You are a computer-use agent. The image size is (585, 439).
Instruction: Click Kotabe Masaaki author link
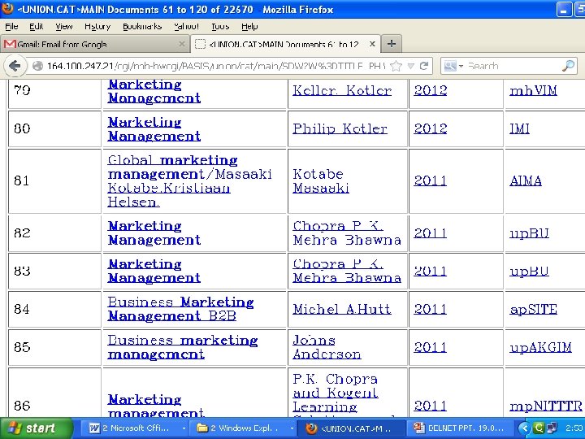[321, 181]
